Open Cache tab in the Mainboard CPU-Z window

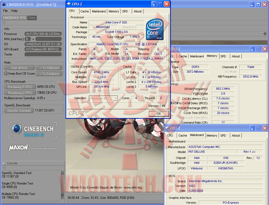[x=183, y=135]
